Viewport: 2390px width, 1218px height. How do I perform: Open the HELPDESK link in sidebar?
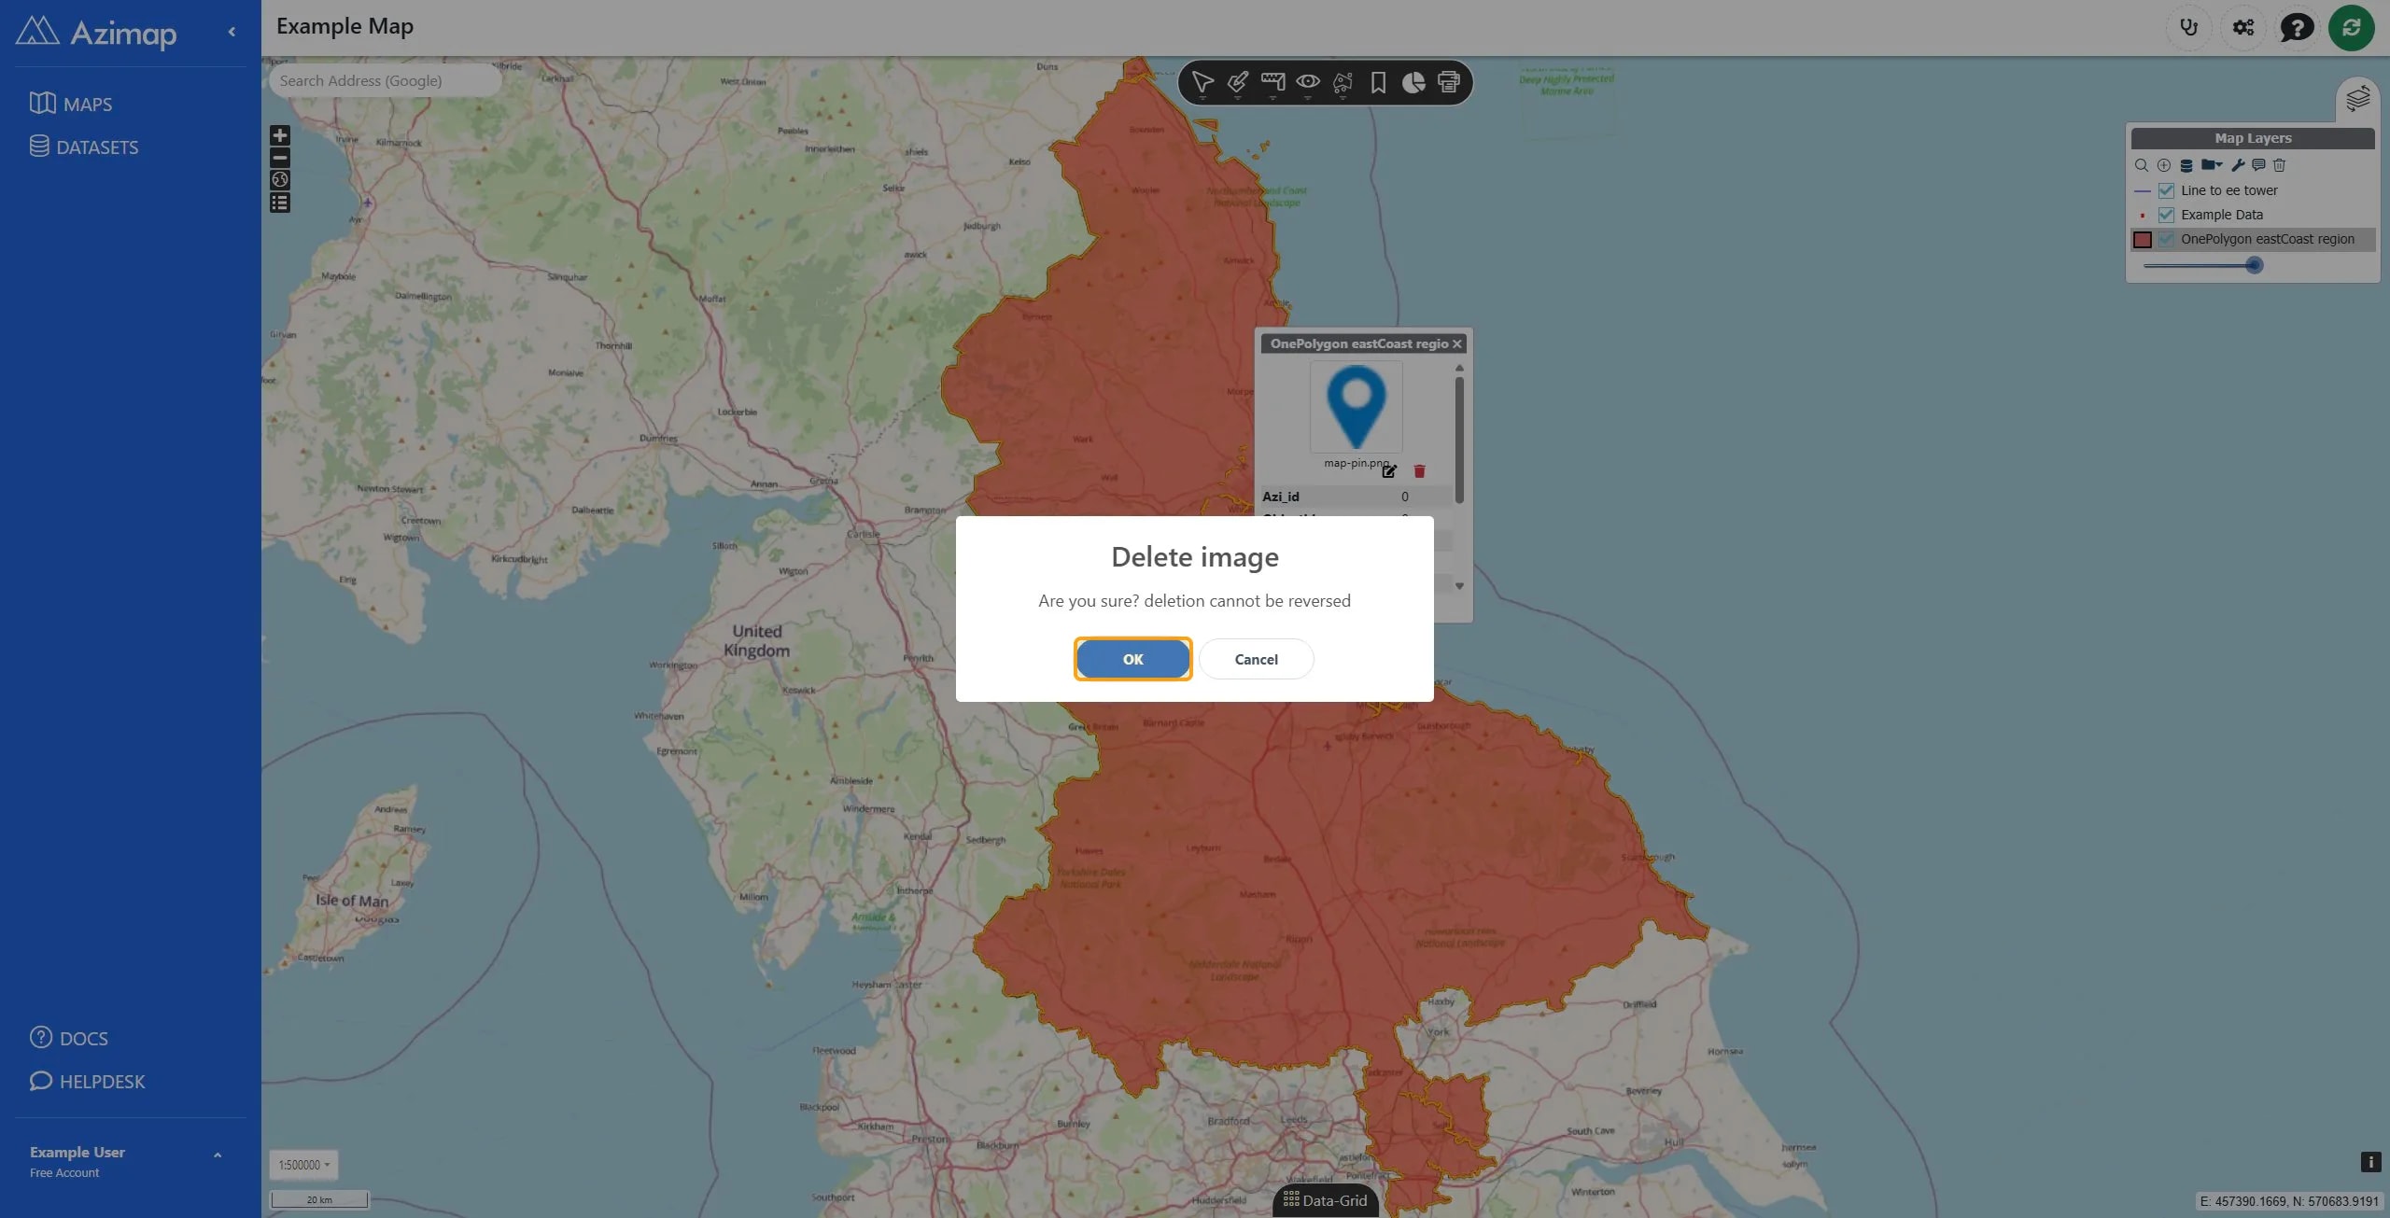pyautogui.click(x=88, y=1081)
